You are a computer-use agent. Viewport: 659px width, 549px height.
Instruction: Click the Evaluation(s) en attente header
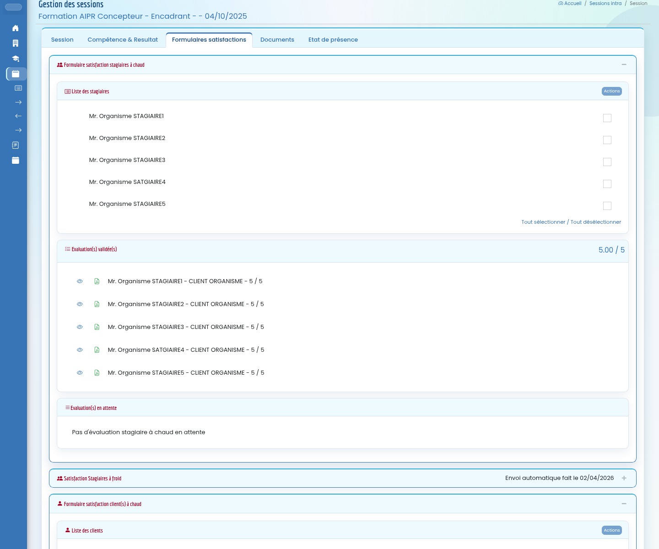91,408
